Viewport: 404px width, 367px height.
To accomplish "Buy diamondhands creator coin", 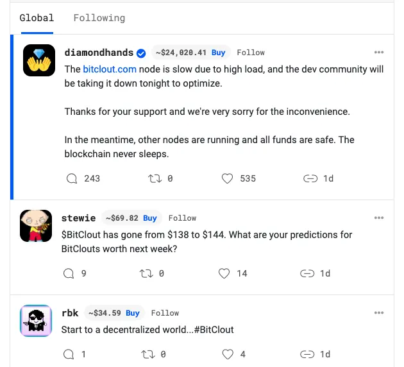I will (219, 53).
